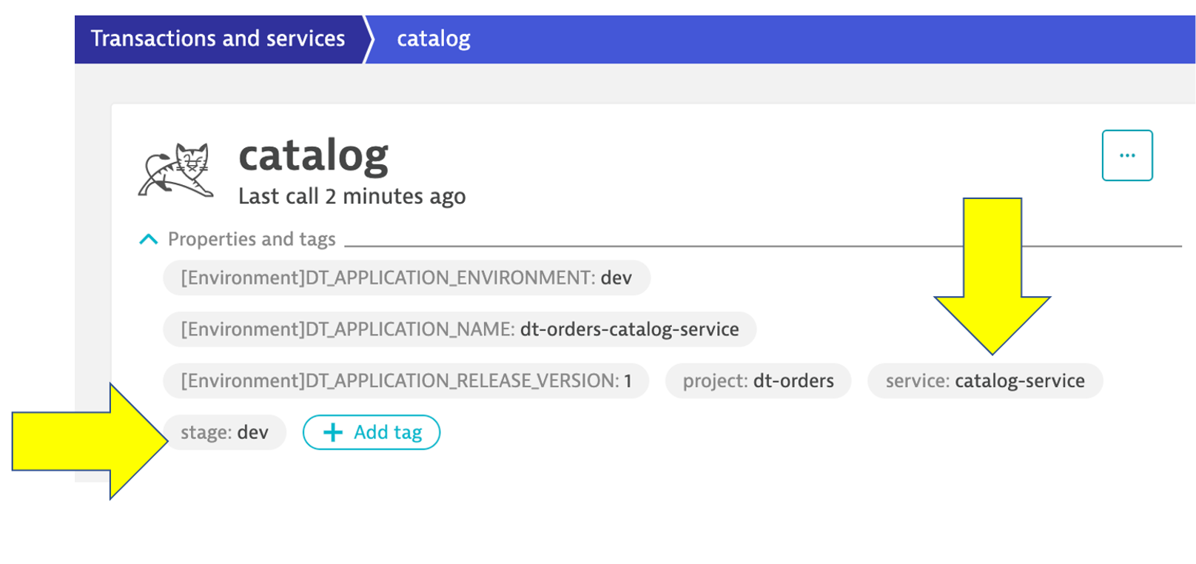Select the DT_APPLICATION_NAME dt-orders-catalog-service tag

460,329
